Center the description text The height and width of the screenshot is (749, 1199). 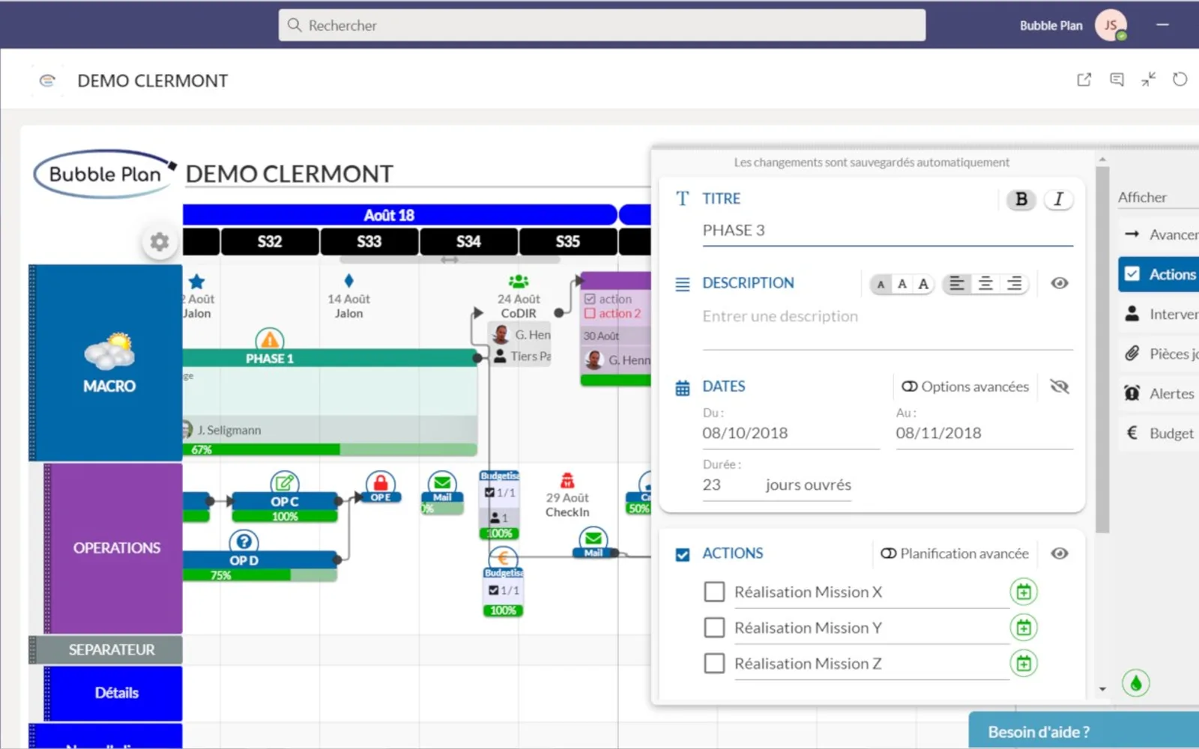[985, 283]
